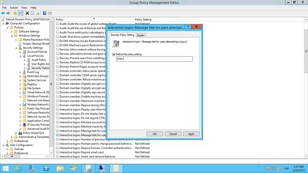Expand the Administrative Templates node

click(x=12, y=137)
